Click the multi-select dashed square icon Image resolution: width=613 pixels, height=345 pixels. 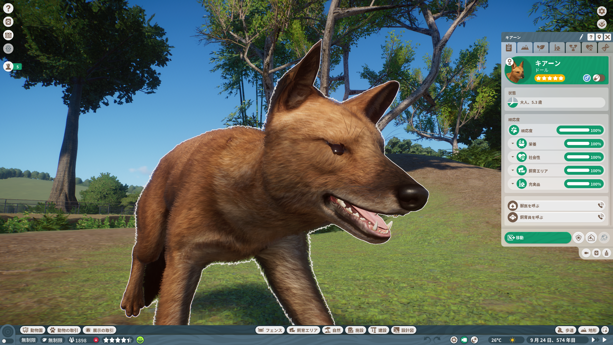[605, 330]
